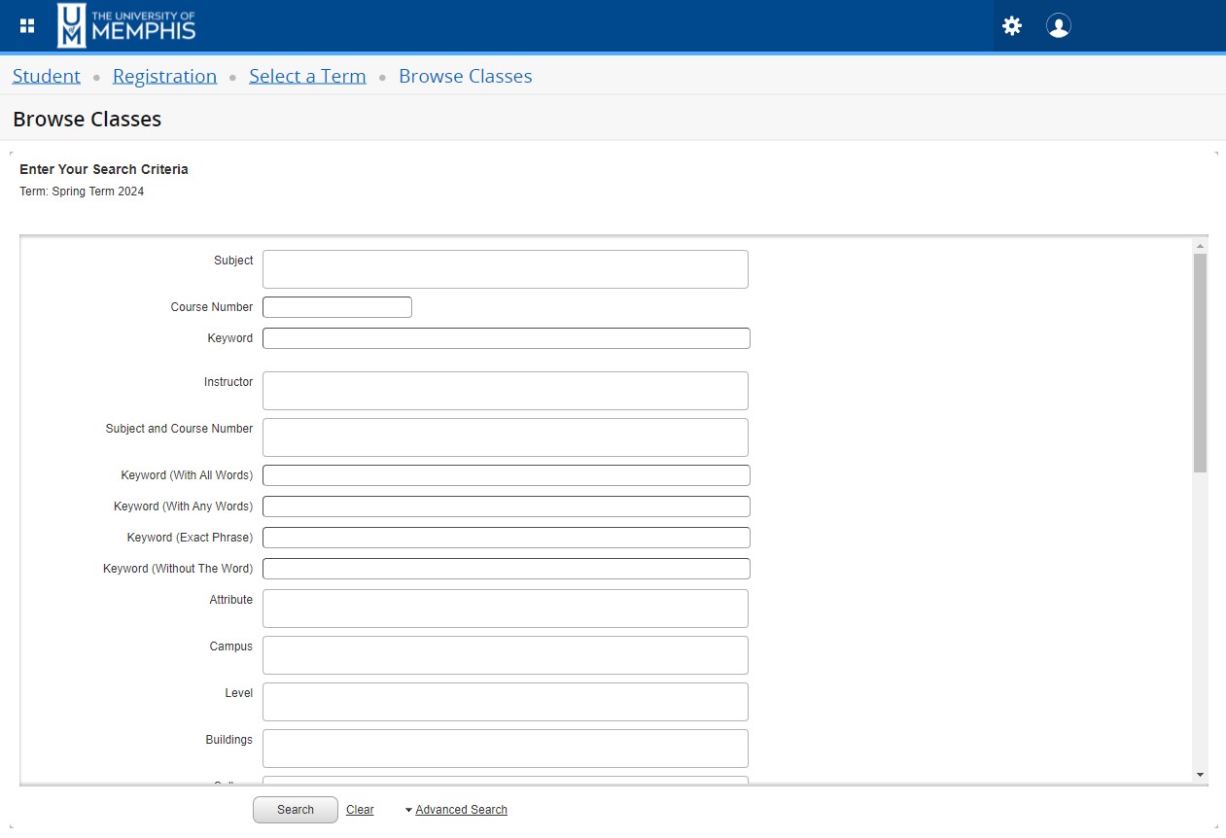Navigate to Student via breadcrumb
The width and height of the screenshot is (1226, 838).
click(x=46, y=76)
